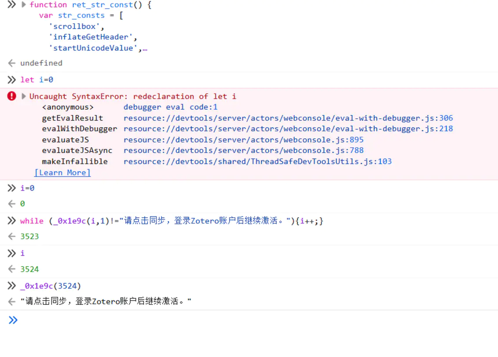Open the Learn More link
This screenshot has height=357, width=498.
[x=62, y=173]
